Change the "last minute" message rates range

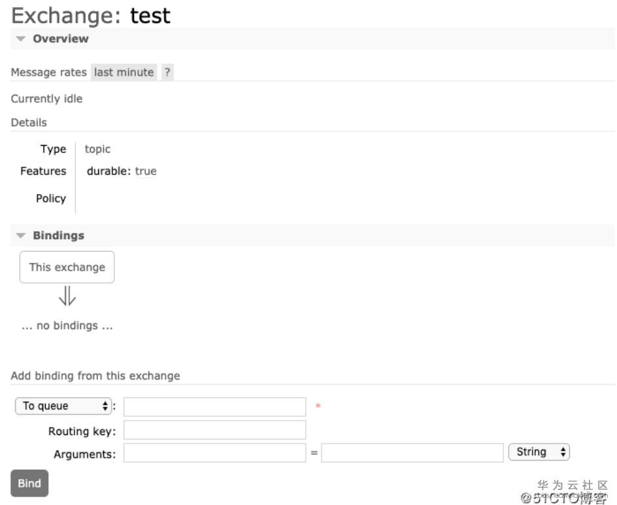[124, 73]
